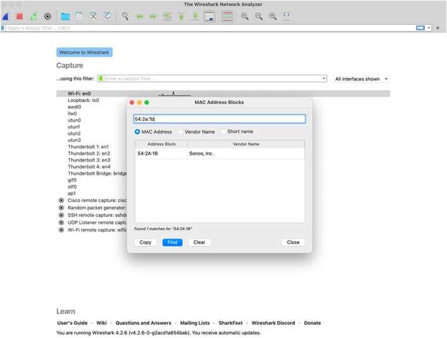Select the awdl0 interface
Image resolution: width=447 pixels, height=338 pixels.
[x=75, y=107]
